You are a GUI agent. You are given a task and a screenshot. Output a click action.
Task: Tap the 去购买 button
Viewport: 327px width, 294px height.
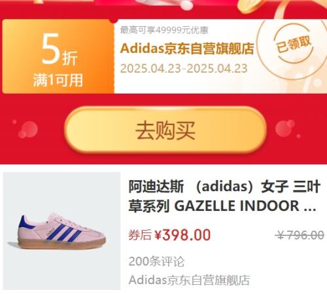tap(165, 130)
